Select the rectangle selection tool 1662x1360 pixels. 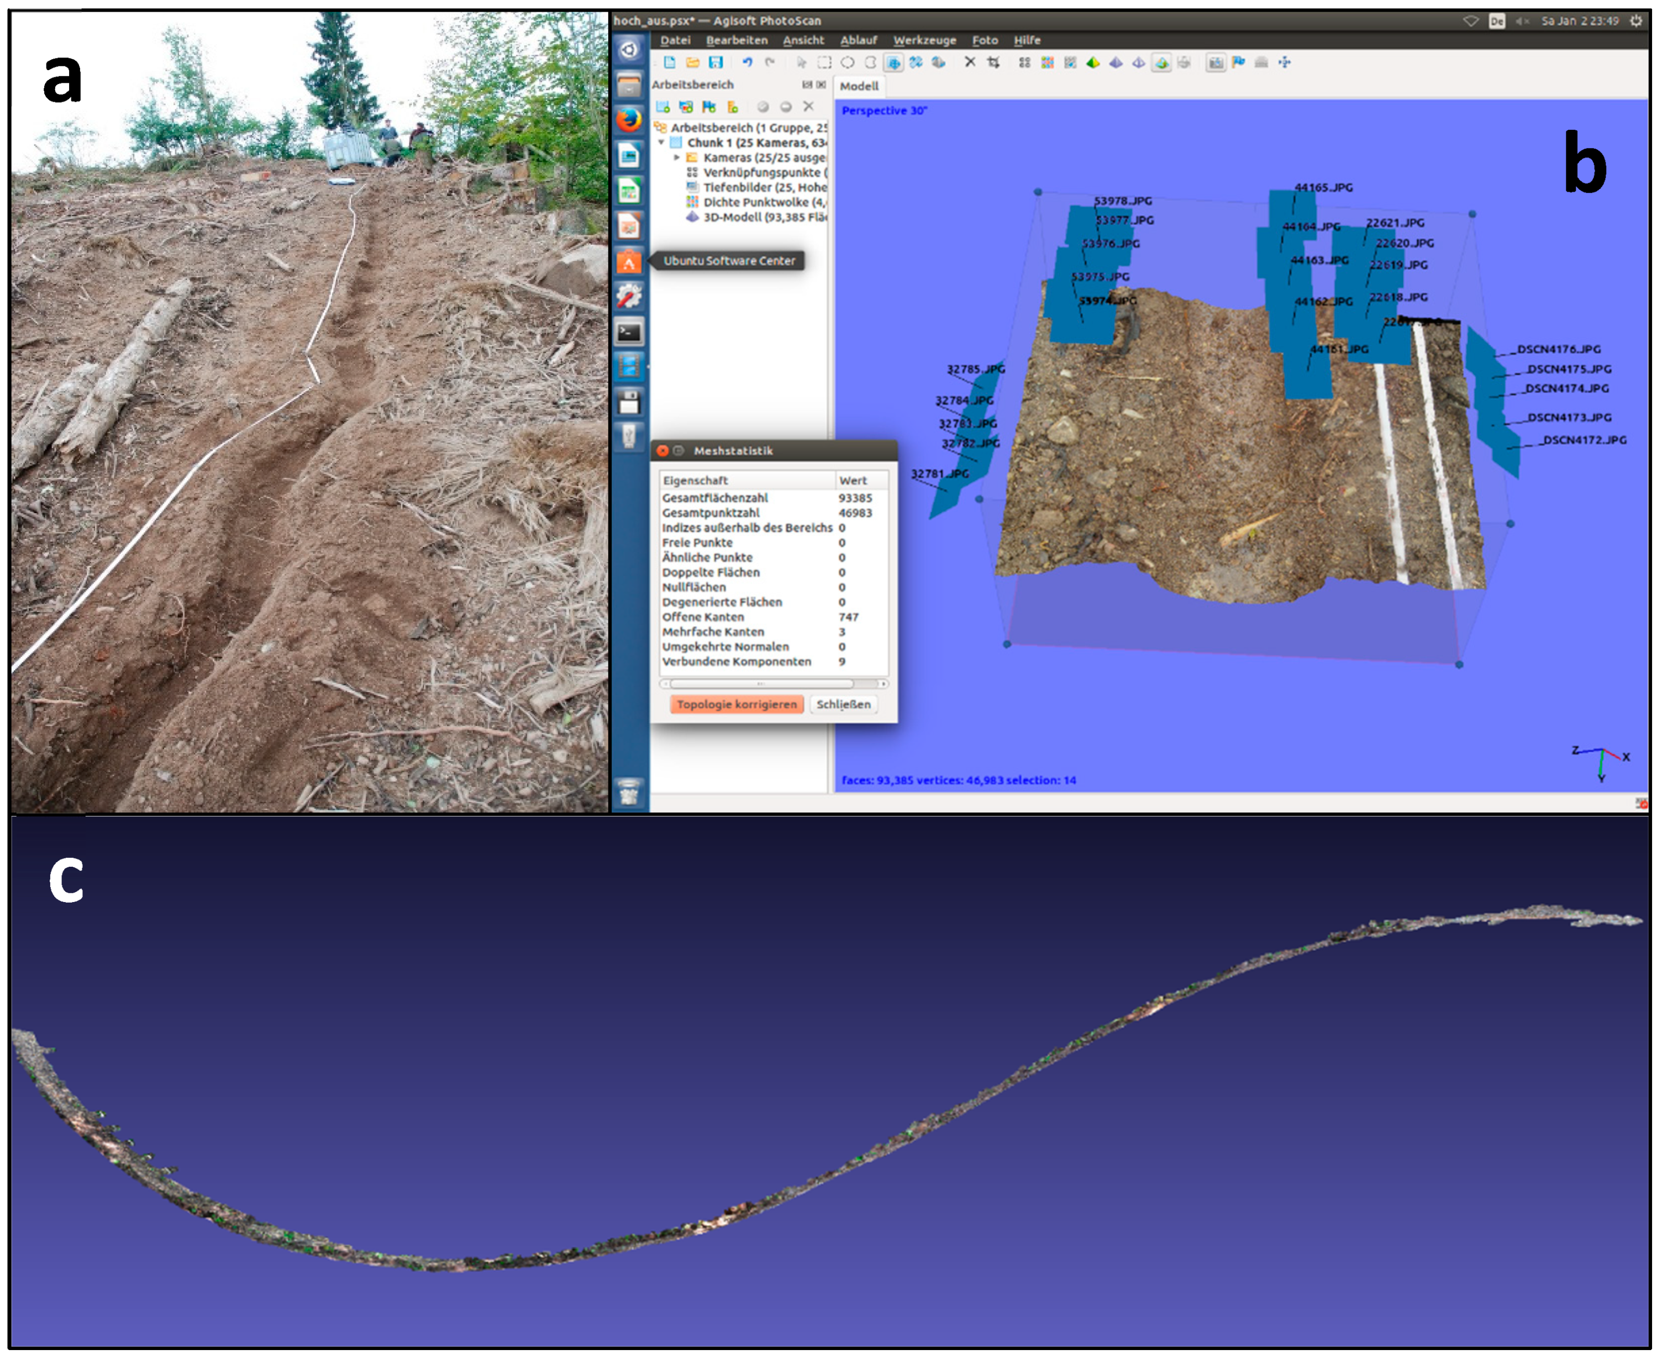tap(824, 62)
